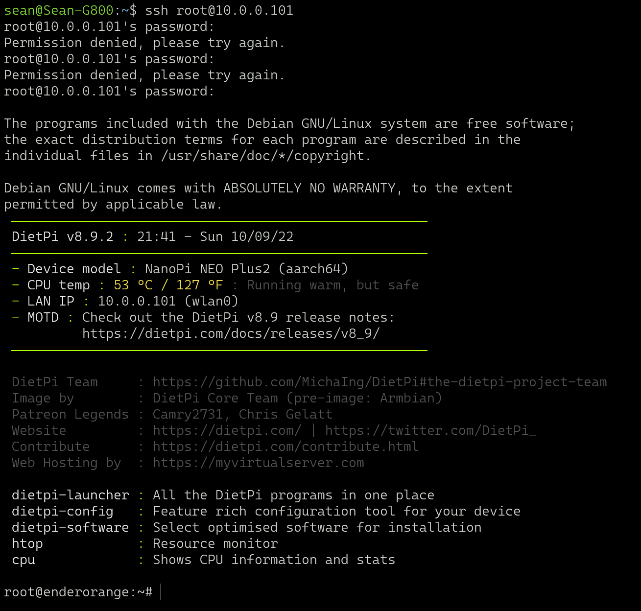Open the dietpi.com website link
Viewport: 641px width, 611px height.
pyautogui.click(x=227, y=430)
